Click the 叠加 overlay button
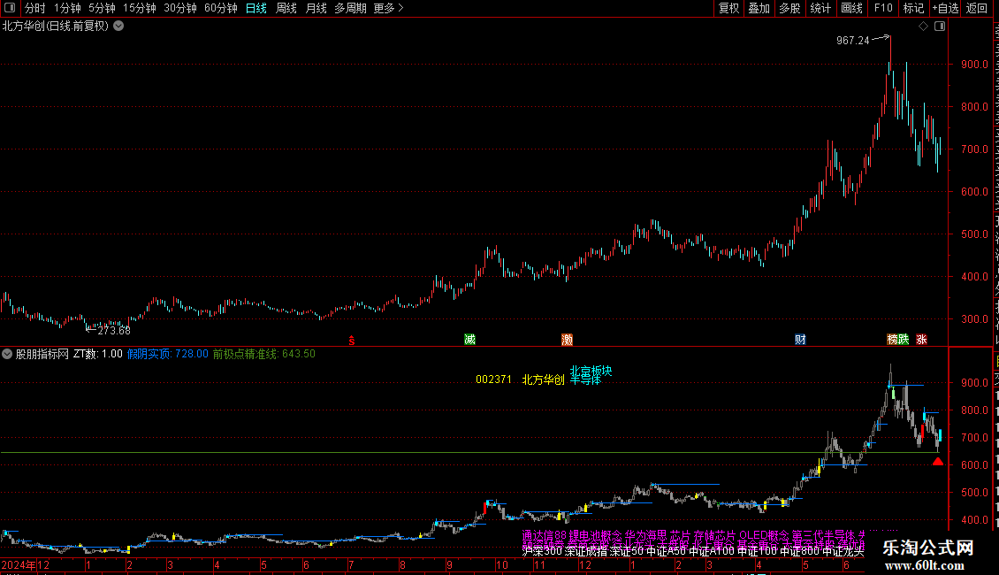Image resolution: width=999 pixels, height=575 pixels. click(759, 8)
